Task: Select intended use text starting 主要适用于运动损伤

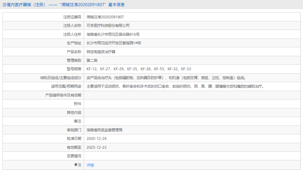Action: [175, 86]
